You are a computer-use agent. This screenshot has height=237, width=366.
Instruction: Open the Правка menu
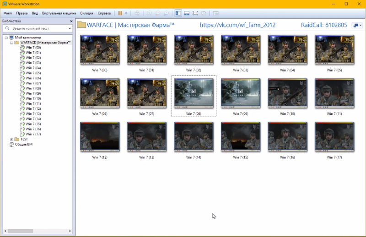coord(22,13)
